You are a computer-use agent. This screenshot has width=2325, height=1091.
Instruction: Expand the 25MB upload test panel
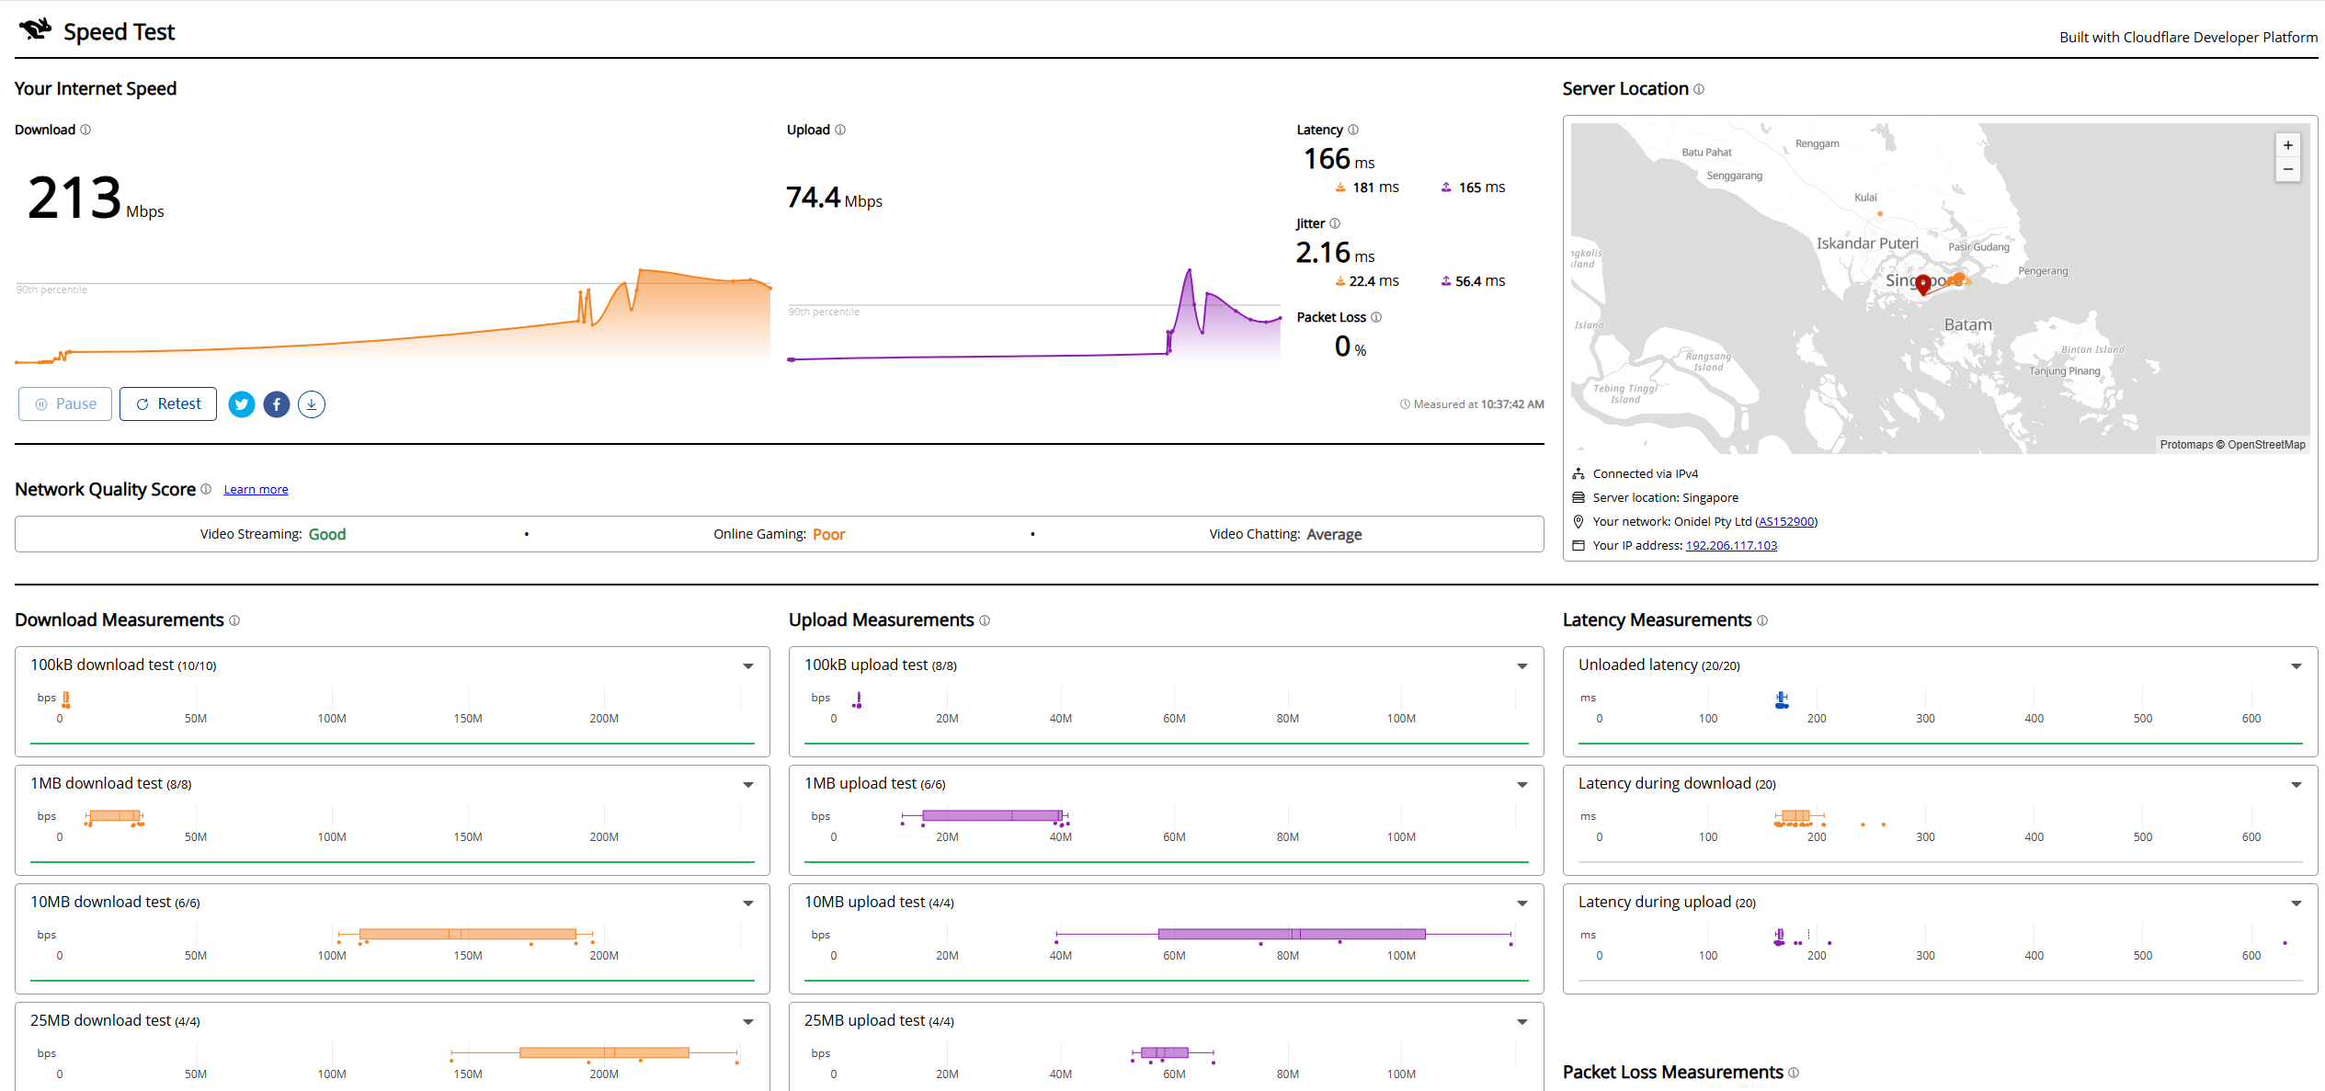point(1522,1022)
